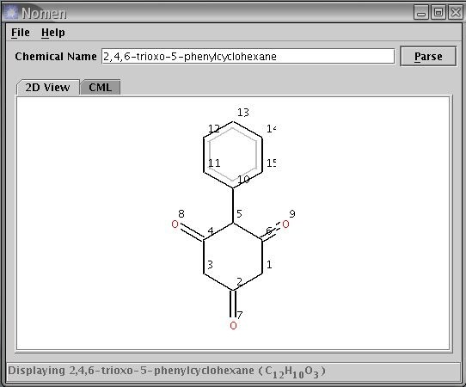Click the oxygen atom labeled 9
The image size is (466, 387).
(285, 224)
